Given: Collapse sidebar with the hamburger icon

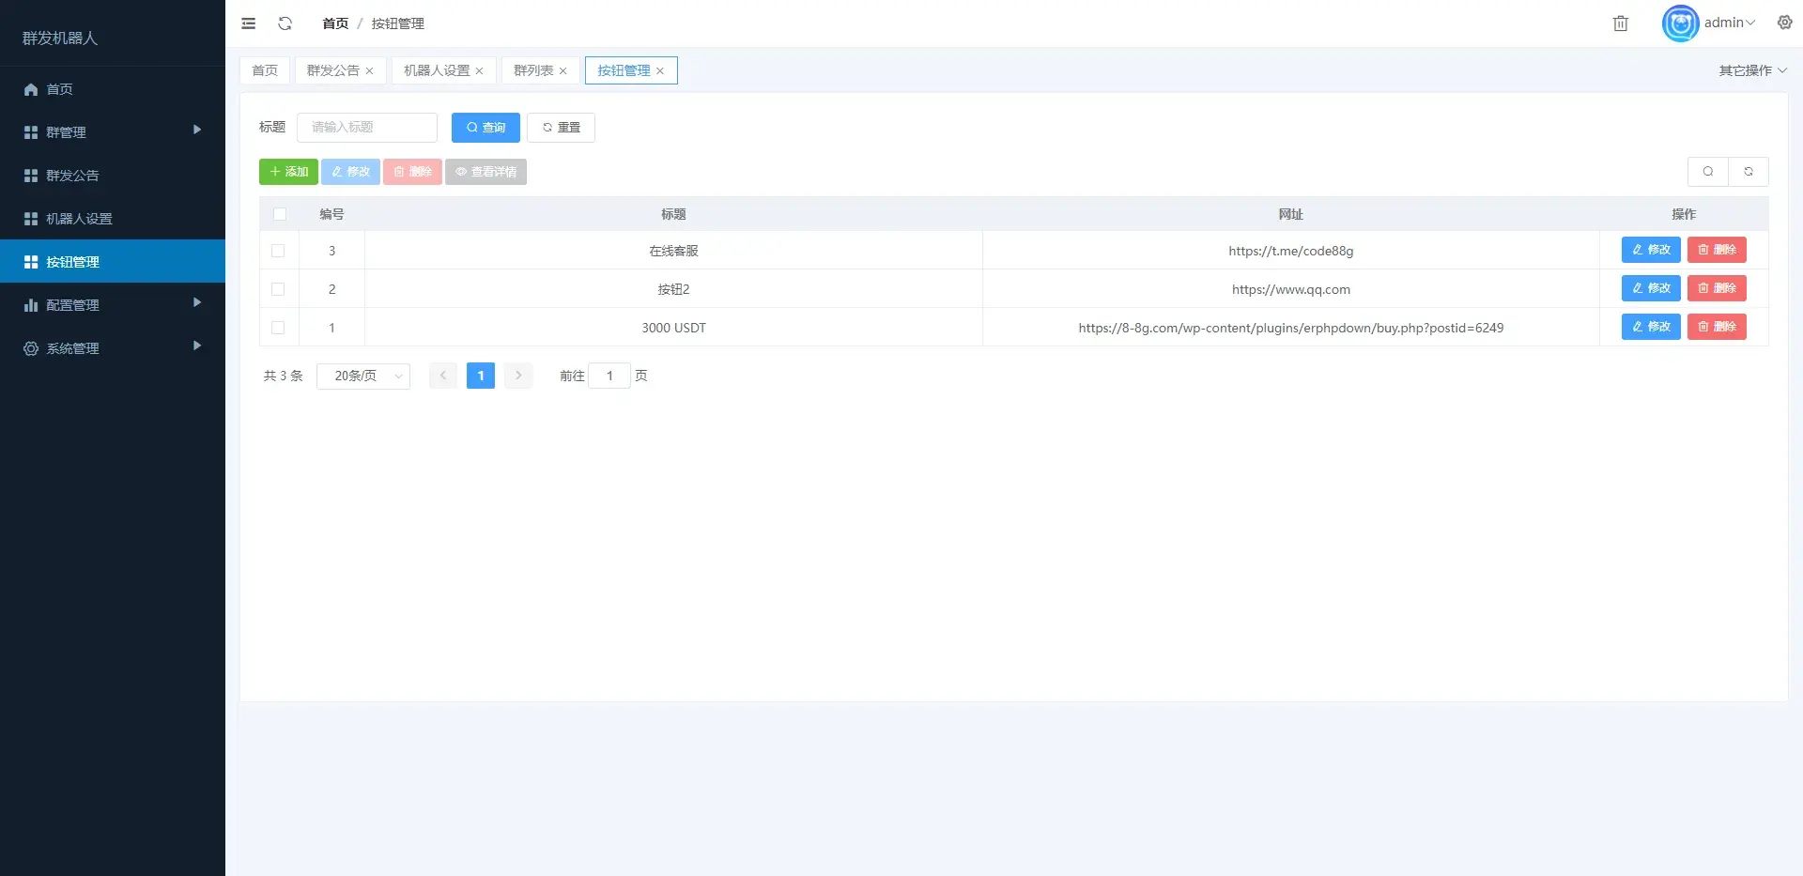Looking at the screenshot, I should [249, 23].
